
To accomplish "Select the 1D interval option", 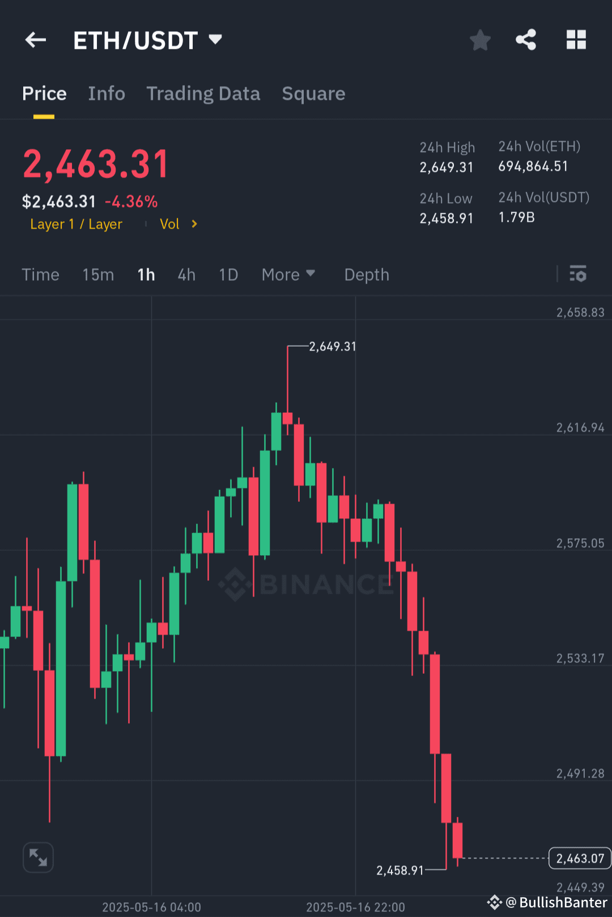I will click(228, 274).
